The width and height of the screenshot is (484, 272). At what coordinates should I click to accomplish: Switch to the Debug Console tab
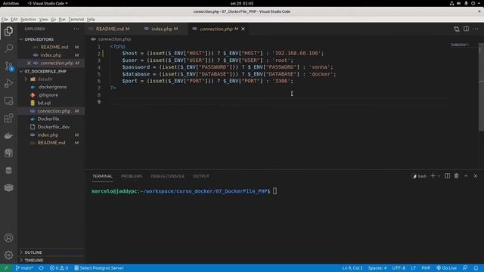[168, 176]
